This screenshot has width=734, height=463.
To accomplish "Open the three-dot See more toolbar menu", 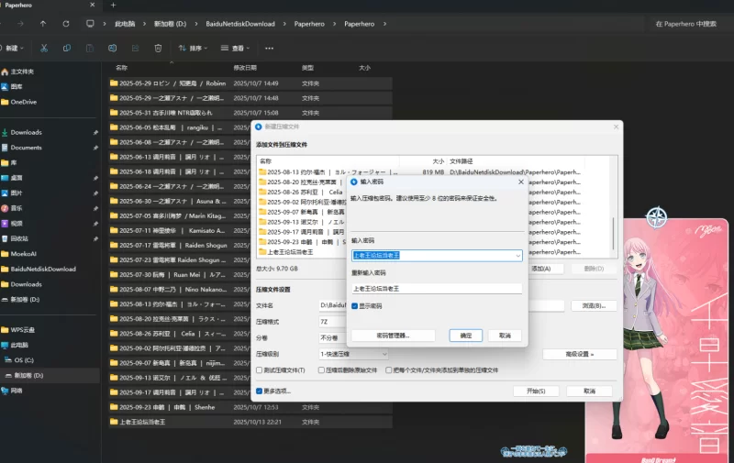I will tap(269, 48).
